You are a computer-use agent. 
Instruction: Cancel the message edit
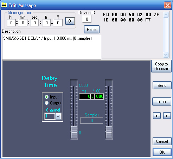point(162,141)
